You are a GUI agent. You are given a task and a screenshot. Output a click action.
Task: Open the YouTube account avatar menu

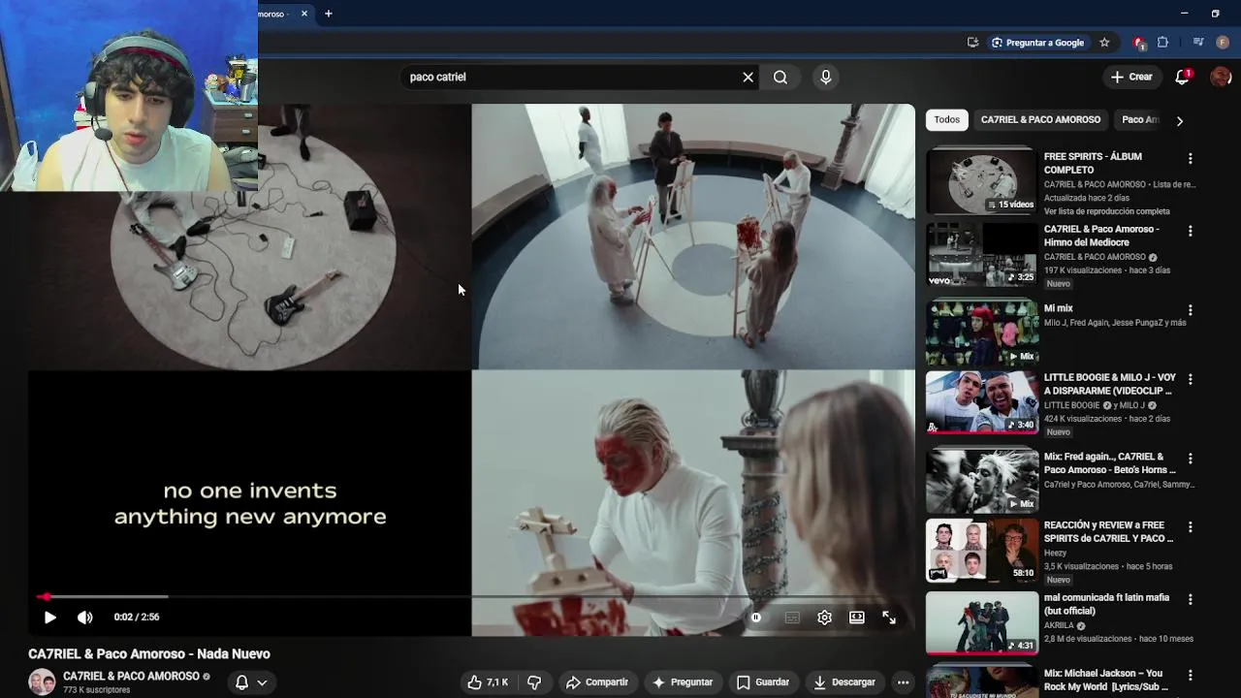tap(1221, 77)
